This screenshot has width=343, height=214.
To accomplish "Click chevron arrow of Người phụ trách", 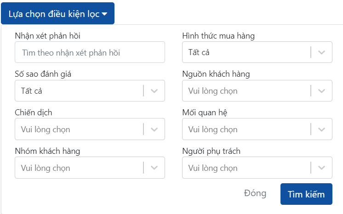I will pyautogui.click(x=322, y=168).
